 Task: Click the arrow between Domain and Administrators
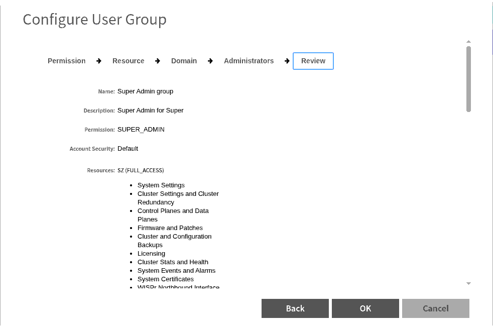click(210, 61)
